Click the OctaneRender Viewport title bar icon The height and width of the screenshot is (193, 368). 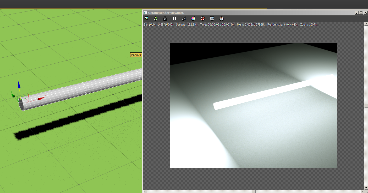point(145,13)
